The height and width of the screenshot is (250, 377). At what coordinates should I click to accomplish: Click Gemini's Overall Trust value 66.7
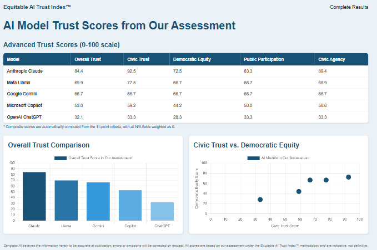point(79,94)
